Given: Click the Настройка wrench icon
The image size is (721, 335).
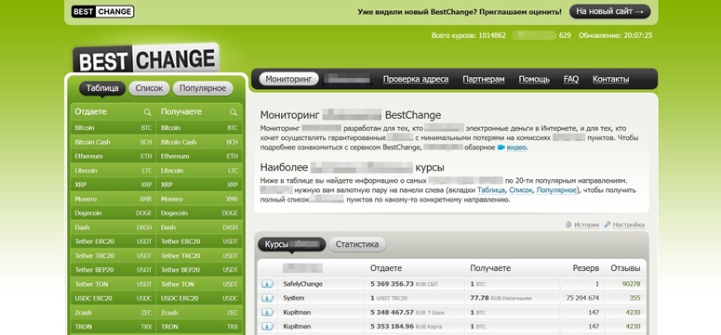Looking at the screenshot, I should (x=608, y=225).
